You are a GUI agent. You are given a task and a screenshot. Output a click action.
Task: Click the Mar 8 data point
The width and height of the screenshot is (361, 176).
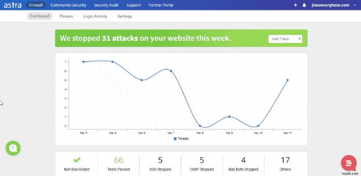coord(200,126)
